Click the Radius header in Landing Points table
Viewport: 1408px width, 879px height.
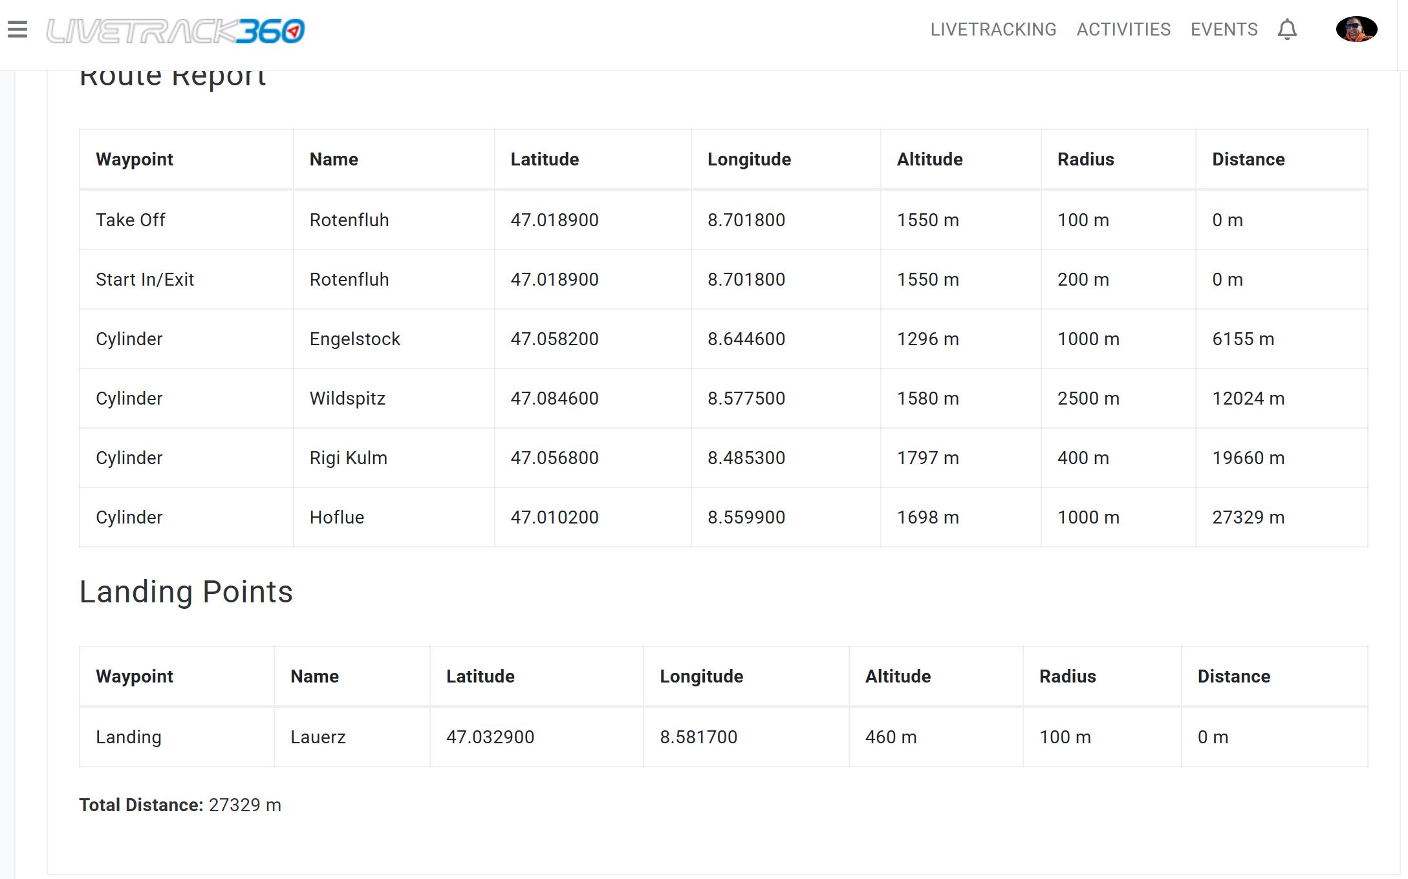(1067, 677)
